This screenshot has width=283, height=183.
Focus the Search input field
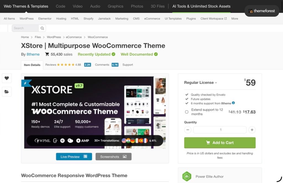25,28
